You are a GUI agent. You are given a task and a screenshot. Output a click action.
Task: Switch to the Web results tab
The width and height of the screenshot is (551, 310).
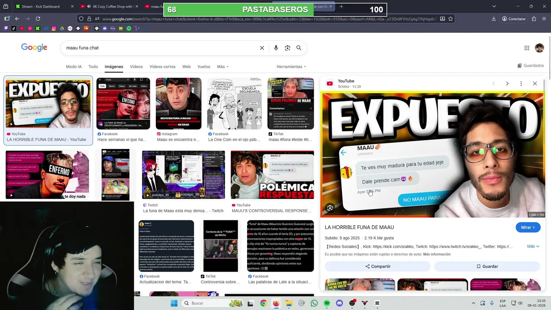click(x=186, y=67)
